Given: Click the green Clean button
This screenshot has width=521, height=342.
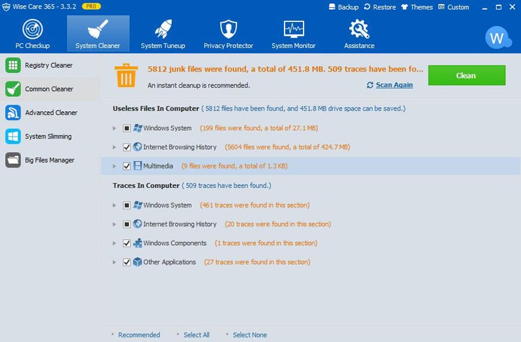Looking at the screenshot, I should click(x=466, y=75).
